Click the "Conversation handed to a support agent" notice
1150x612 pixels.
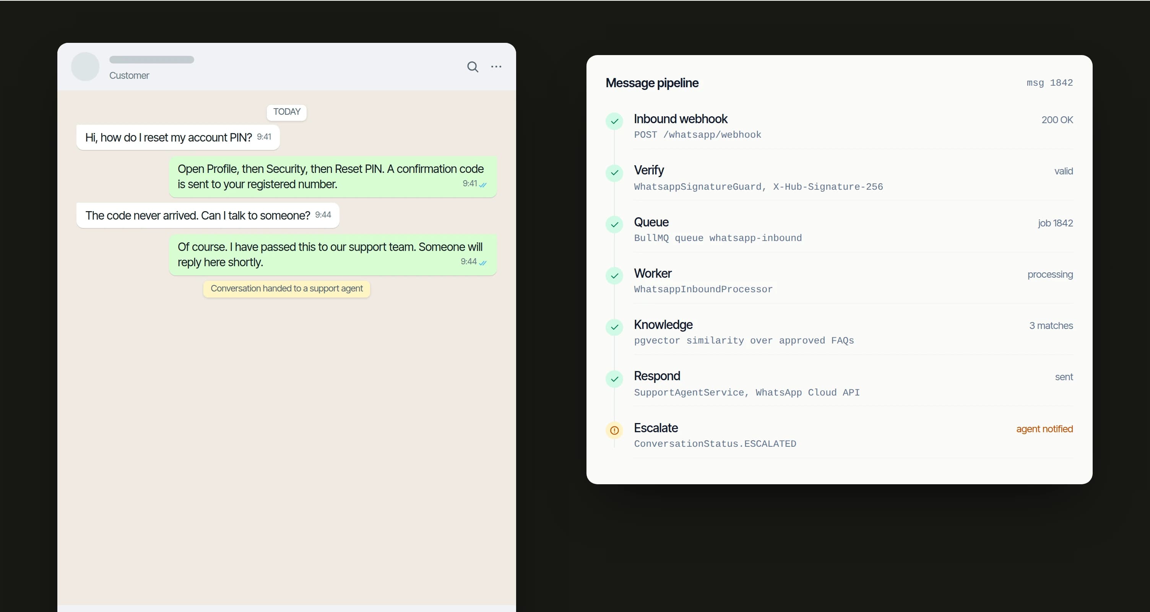point(287,288)
